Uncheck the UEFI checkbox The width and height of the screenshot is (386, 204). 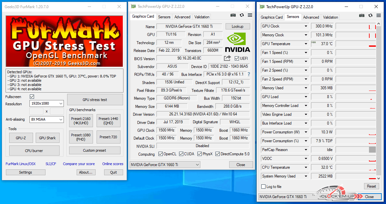tap(237, 58)
